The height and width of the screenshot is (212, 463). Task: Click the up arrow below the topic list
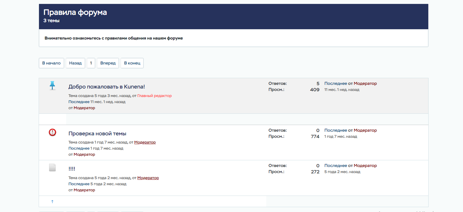(x=52, y=201)
